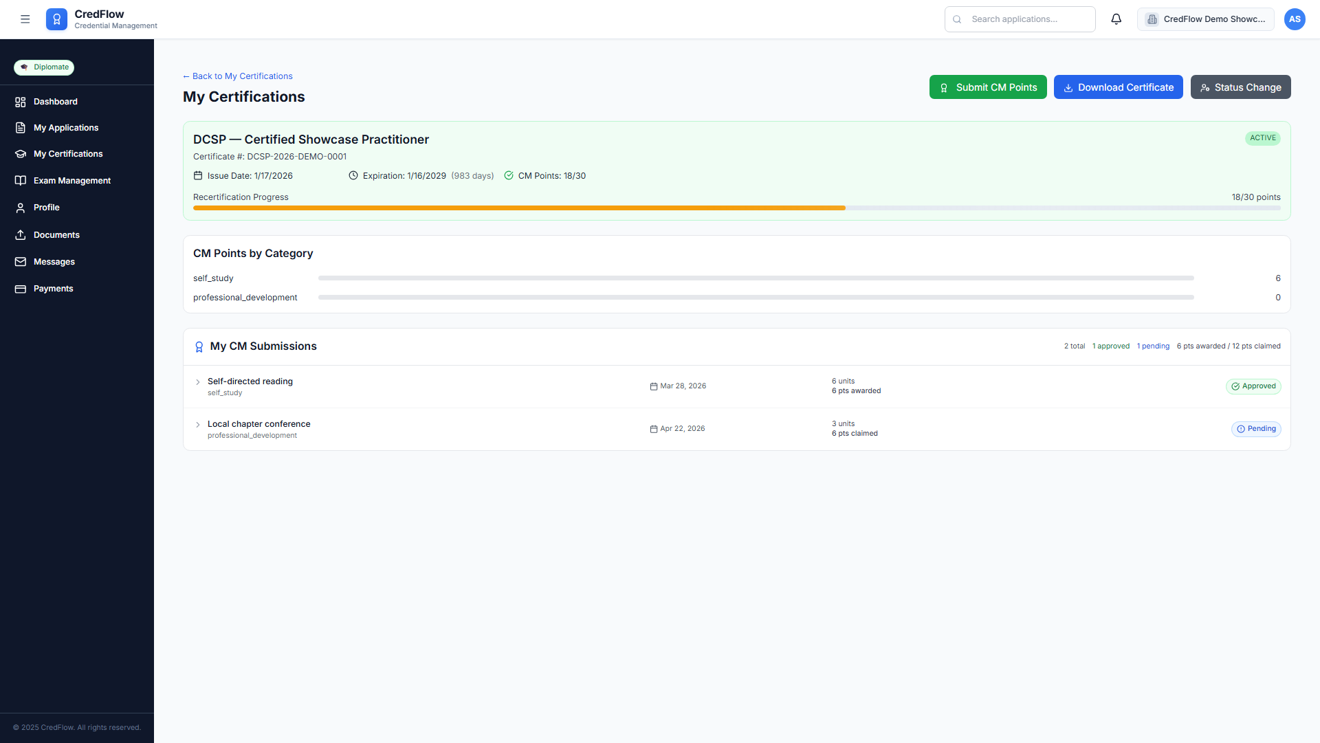Click '6 pts awarded / 12 pts claimed' summary
Viewport: 1320px width, 743px height.
(x=1229, y=346)
